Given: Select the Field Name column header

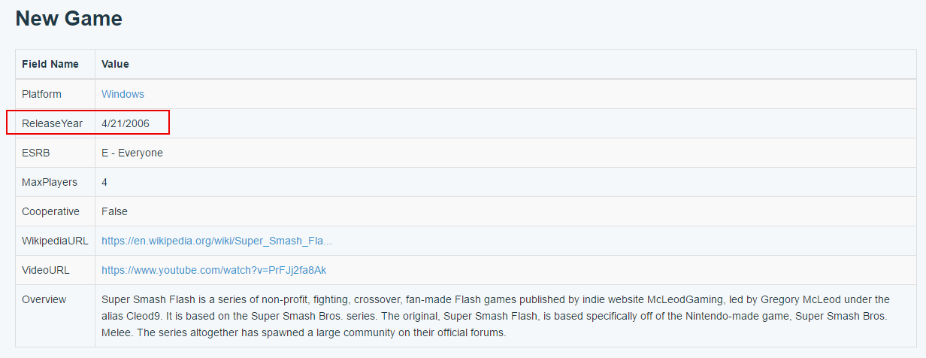Looking at the screenshot, I should (x=50, y=64).
